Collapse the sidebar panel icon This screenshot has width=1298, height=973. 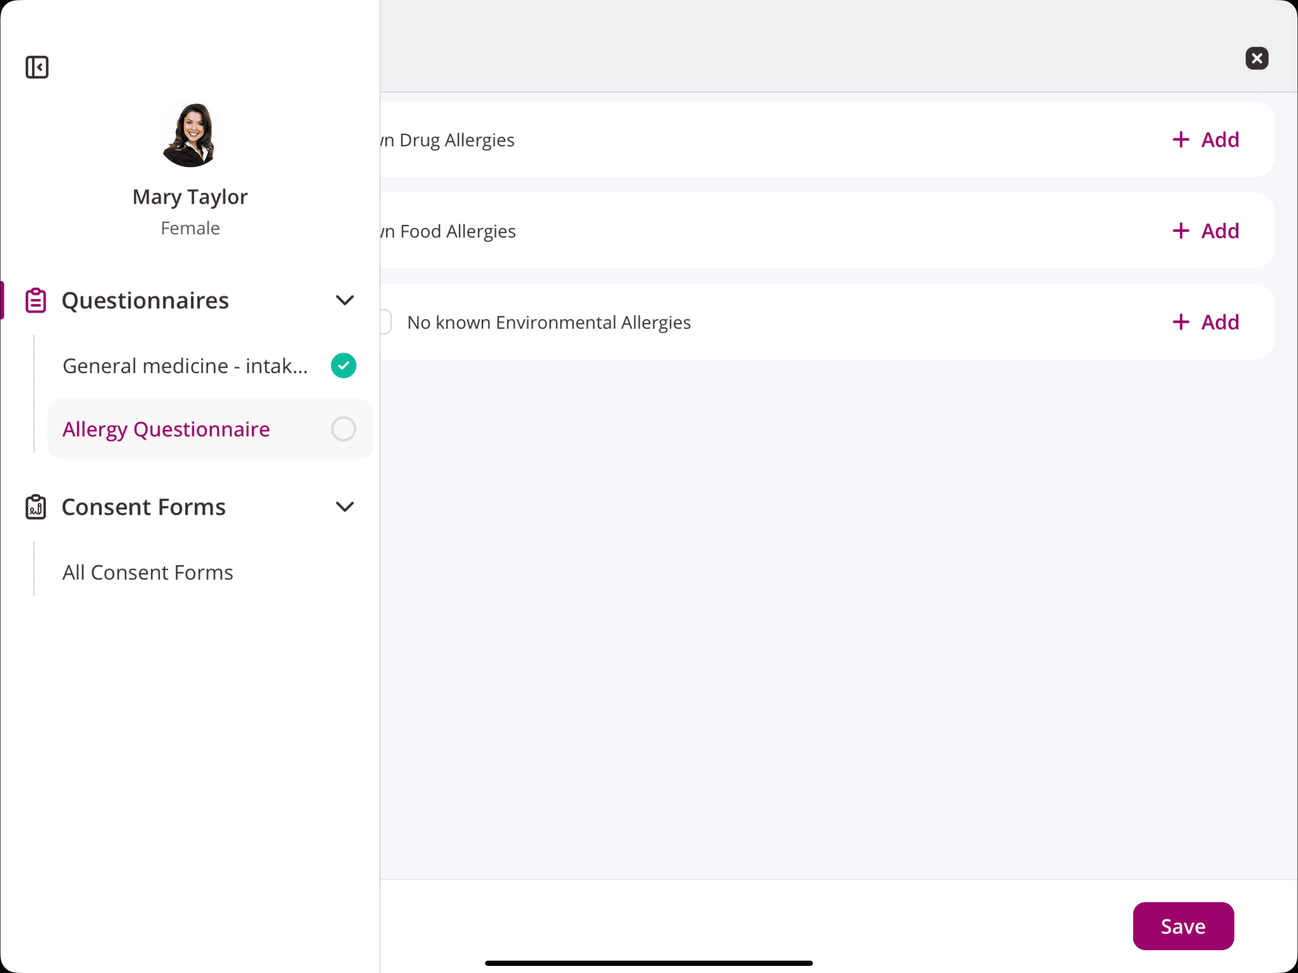point(37,67)
